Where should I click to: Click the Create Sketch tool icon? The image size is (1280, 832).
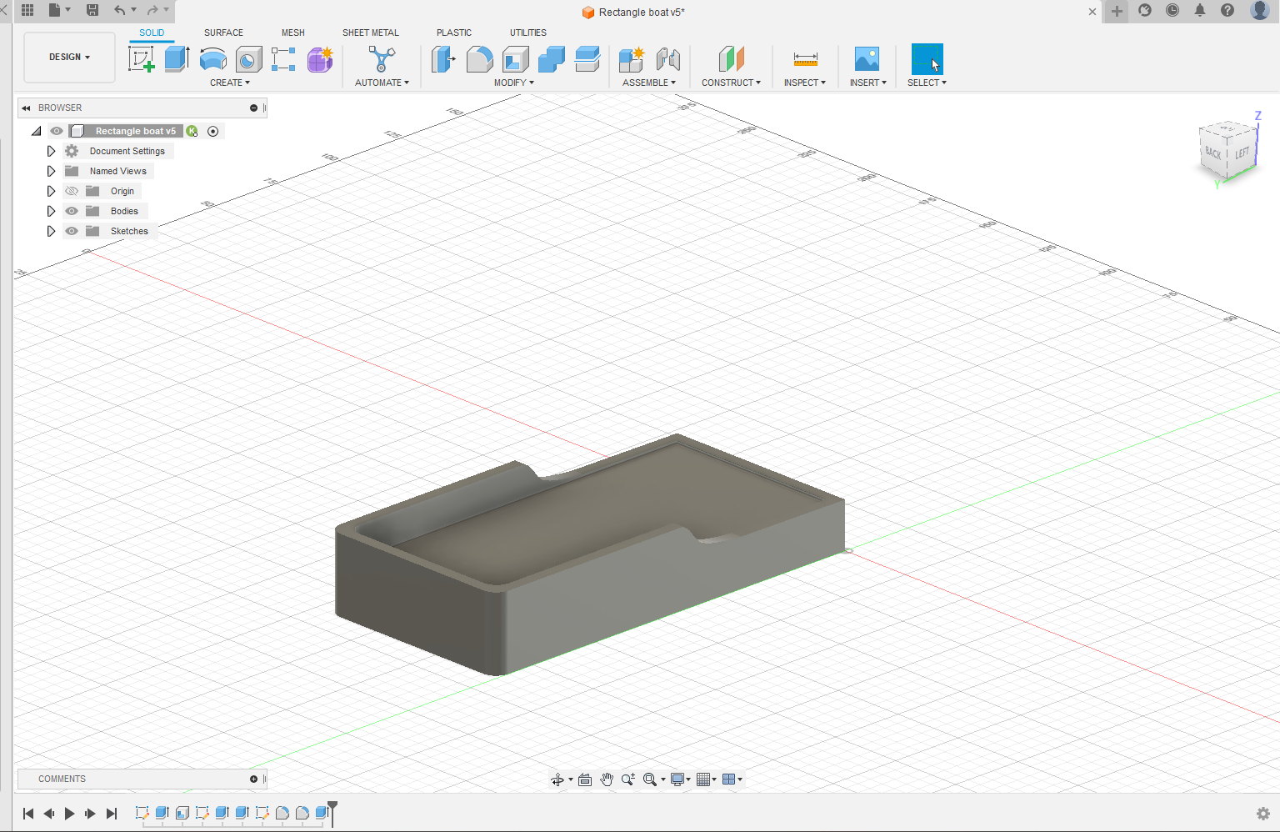click(x=141, y=59)
